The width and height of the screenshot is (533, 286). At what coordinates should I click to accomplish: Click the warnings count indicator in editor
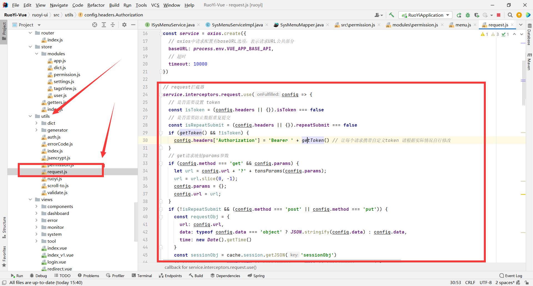(x=484, y=34)
